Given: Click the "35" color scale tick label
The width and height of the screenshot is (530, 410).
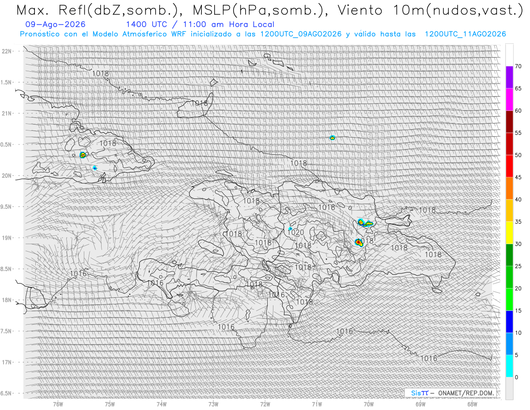Looking at the screenshot, I should pos(518,222).
